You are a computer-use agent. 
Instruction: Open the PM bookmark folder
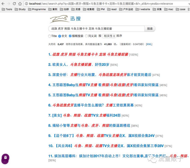[101, 9]
